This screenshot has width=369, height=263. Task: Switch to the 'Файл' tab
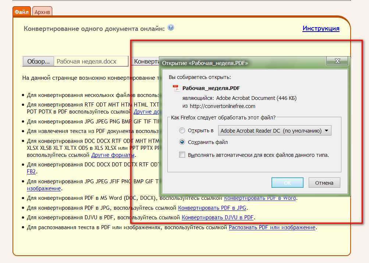pyautogui.click(x=22, y=12)
